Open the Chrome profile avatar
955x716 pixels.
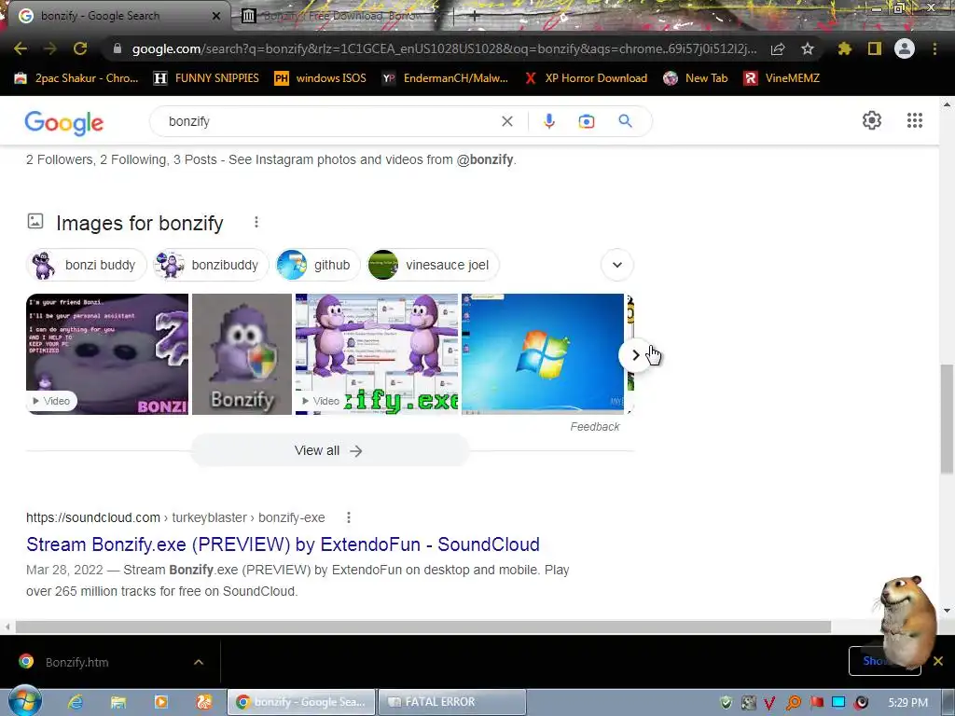tap(905, 48)
